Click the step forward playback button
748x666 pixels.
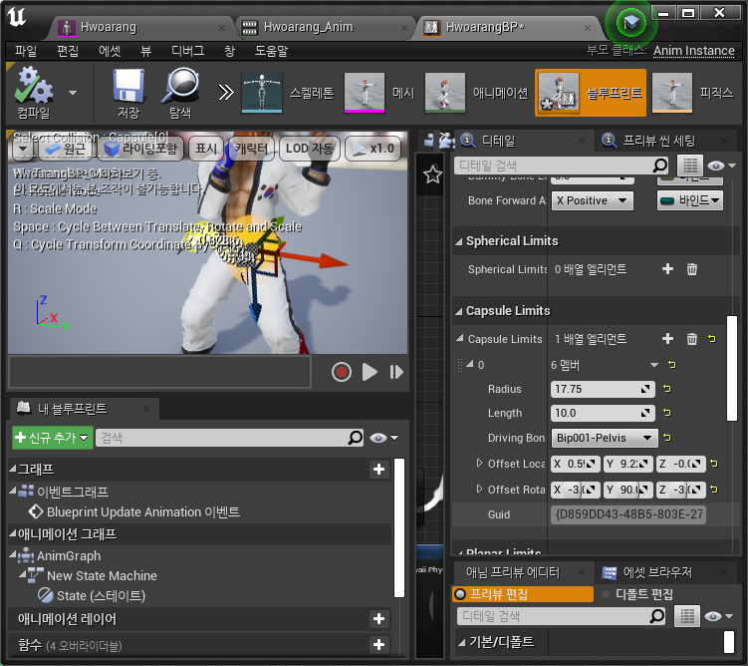(x=396, y=372)
